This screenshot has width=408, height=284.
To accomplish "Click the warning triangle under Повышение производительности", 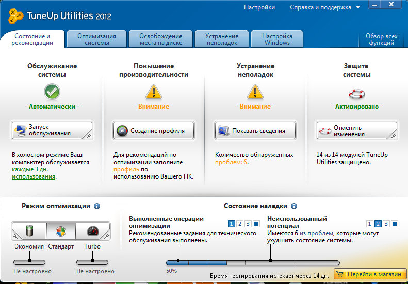I will point(154,92).
